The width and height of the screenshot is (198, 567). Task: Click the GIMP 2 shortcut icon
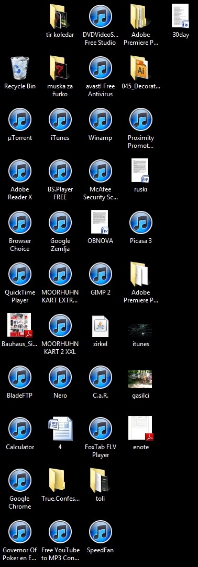[x=101, y=274]
